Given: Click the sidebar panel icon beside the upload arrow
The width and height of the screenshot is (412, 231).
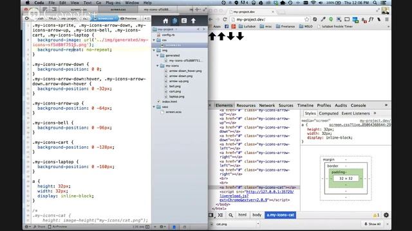Looking at the screenshot, I should [184, 21].
